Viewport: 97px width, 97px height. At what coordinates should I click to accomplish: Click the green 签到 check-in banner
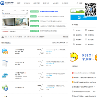click(77, 11)
